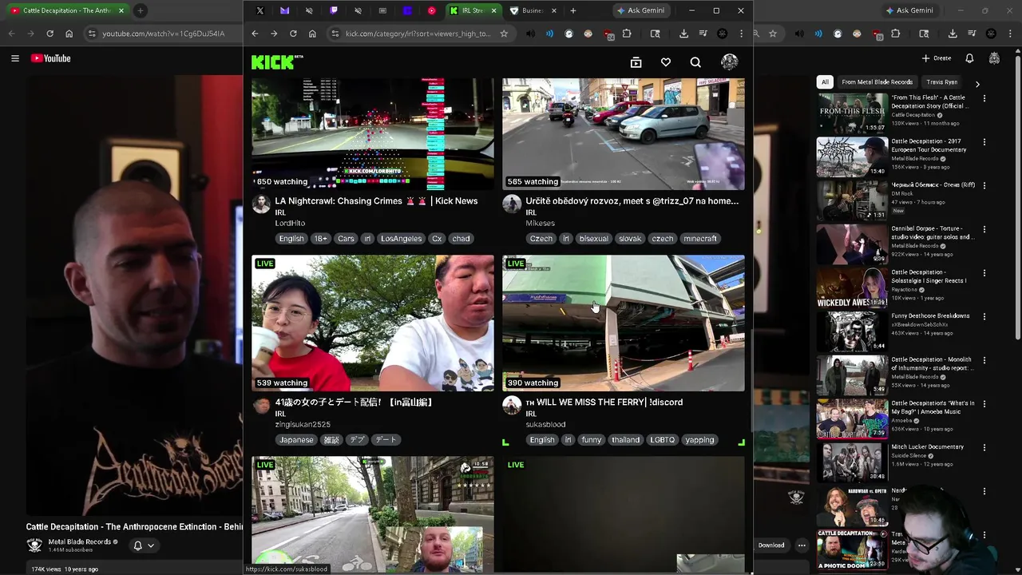1022x575 pixels.
Task: Open options for Mitch Lucker Documentary video
Action: tap(984, 447)
